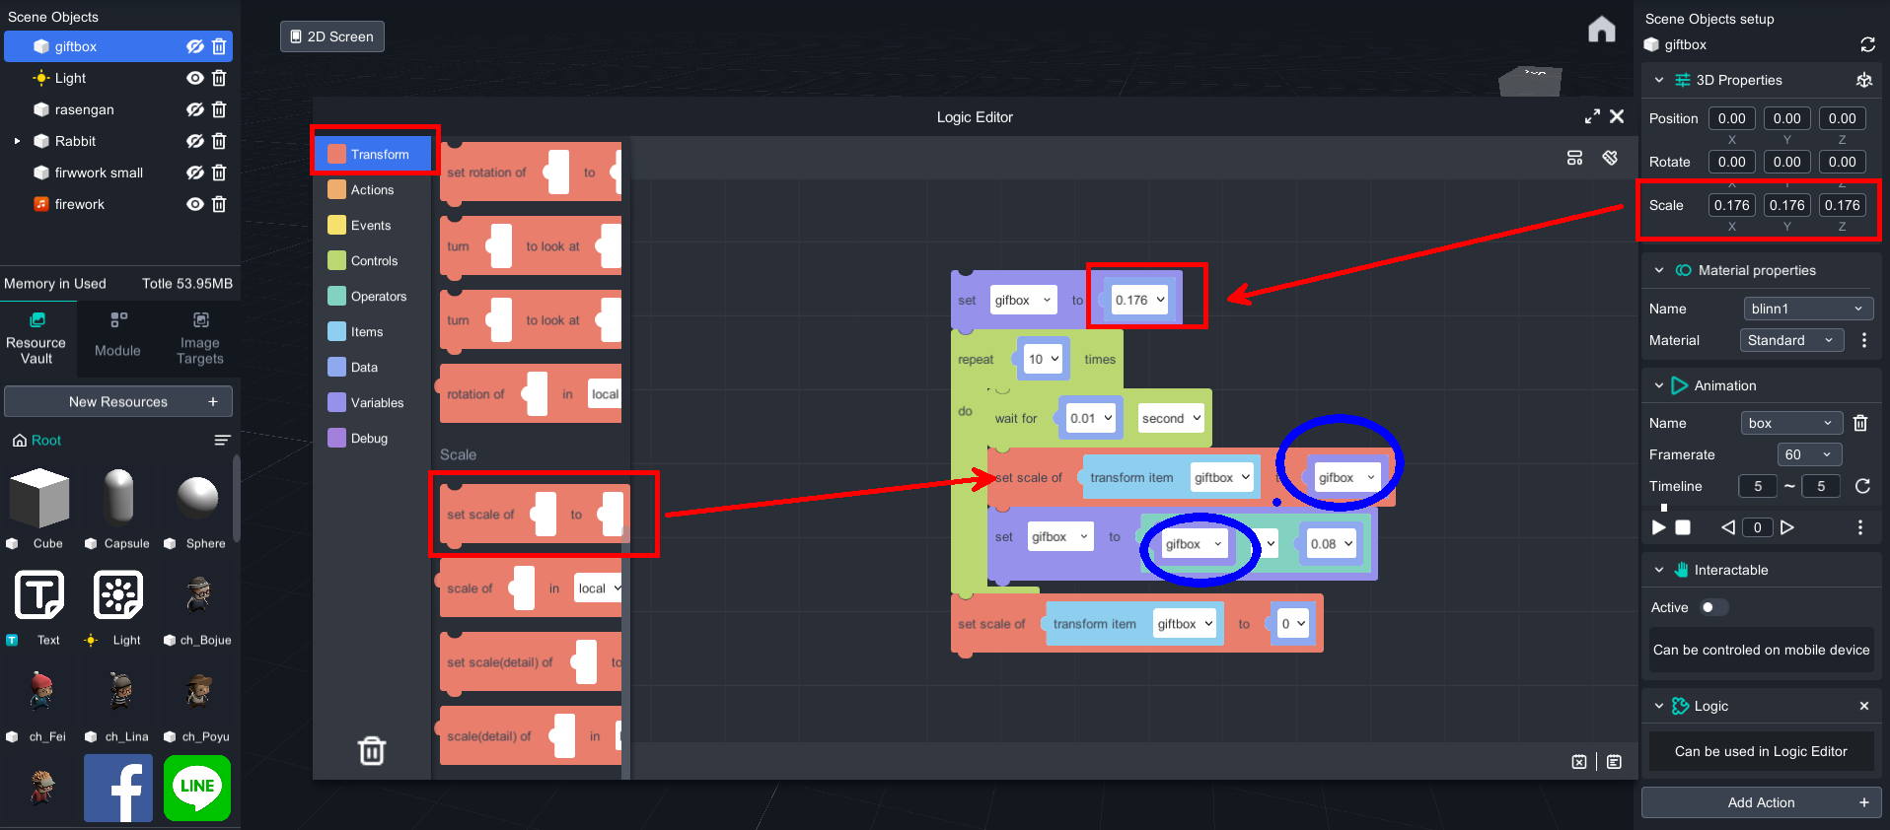Show the hidden rasengan object
The width and height of the screenshot is (1890, 830).
(x=195, y=109)
